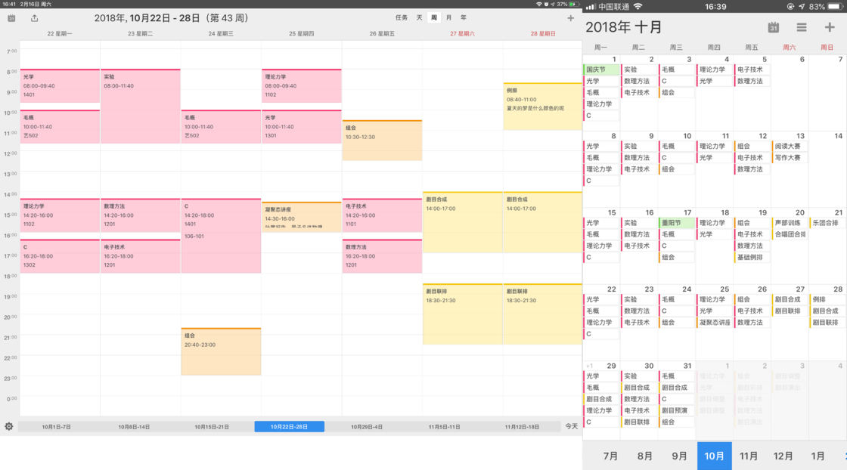847x470 pixels.
Task: Tap 基础例排 on October 19
Action: tap(752, 258)
